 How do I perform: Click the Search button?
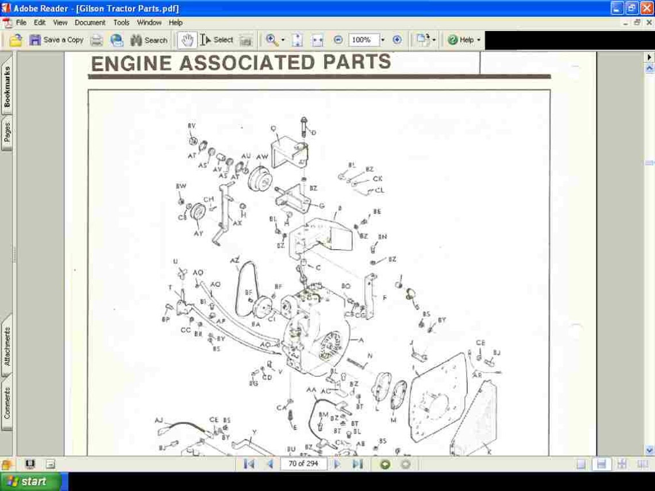point(149,40)
